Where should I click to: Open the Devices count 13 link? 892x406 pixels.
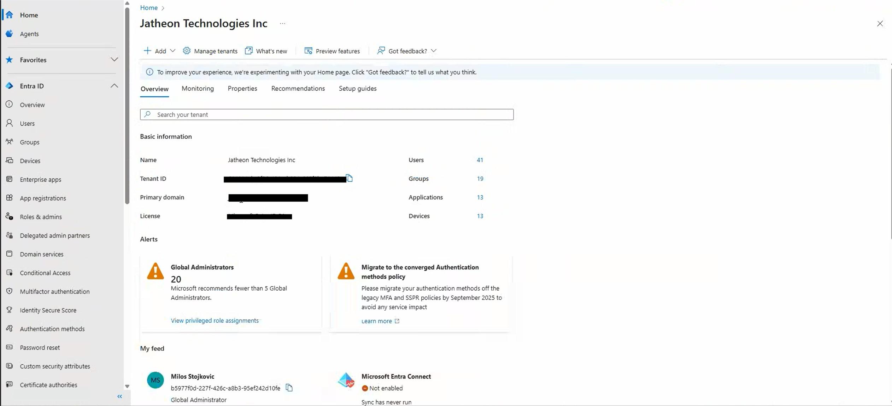[x=480, y=216]
